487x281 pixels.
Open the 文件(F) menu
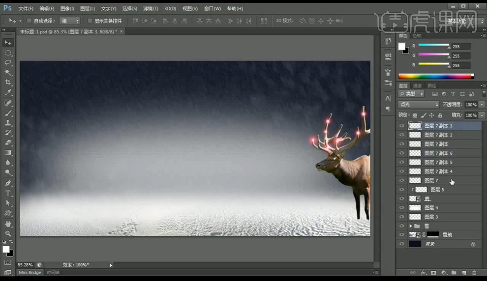coord(26,9)
